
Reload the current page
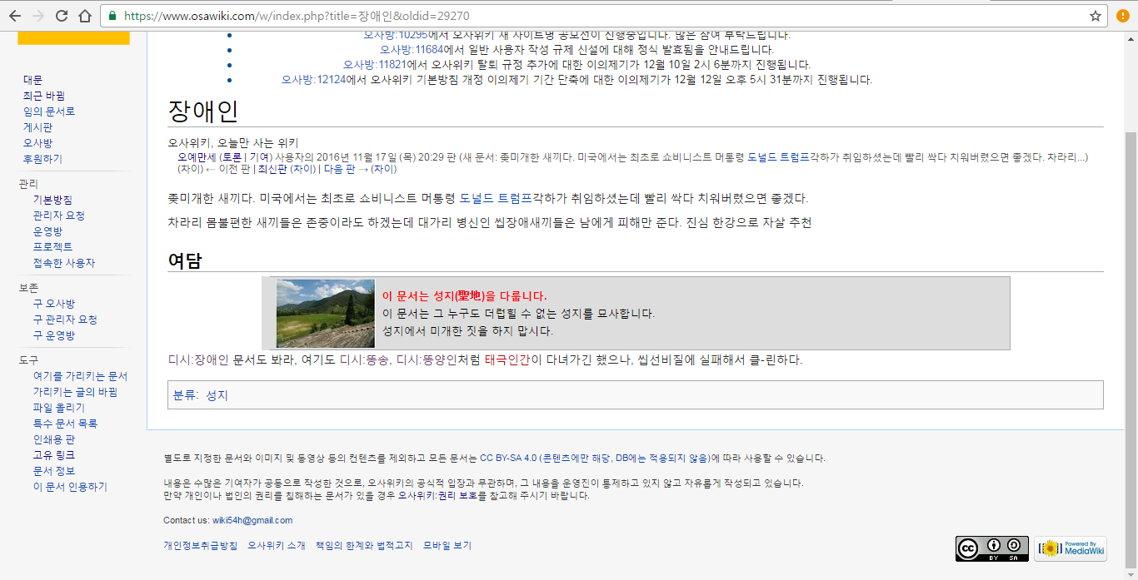[x=61, y=16]
